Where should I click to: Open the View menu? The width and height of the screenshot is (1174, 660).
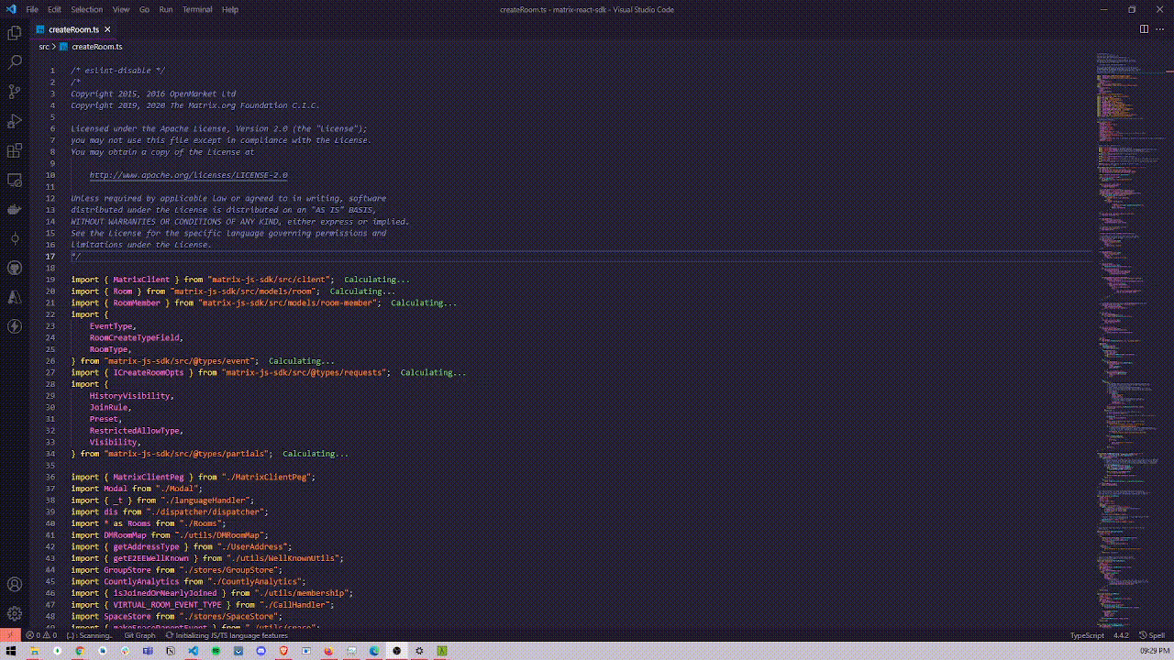point(121,9)
